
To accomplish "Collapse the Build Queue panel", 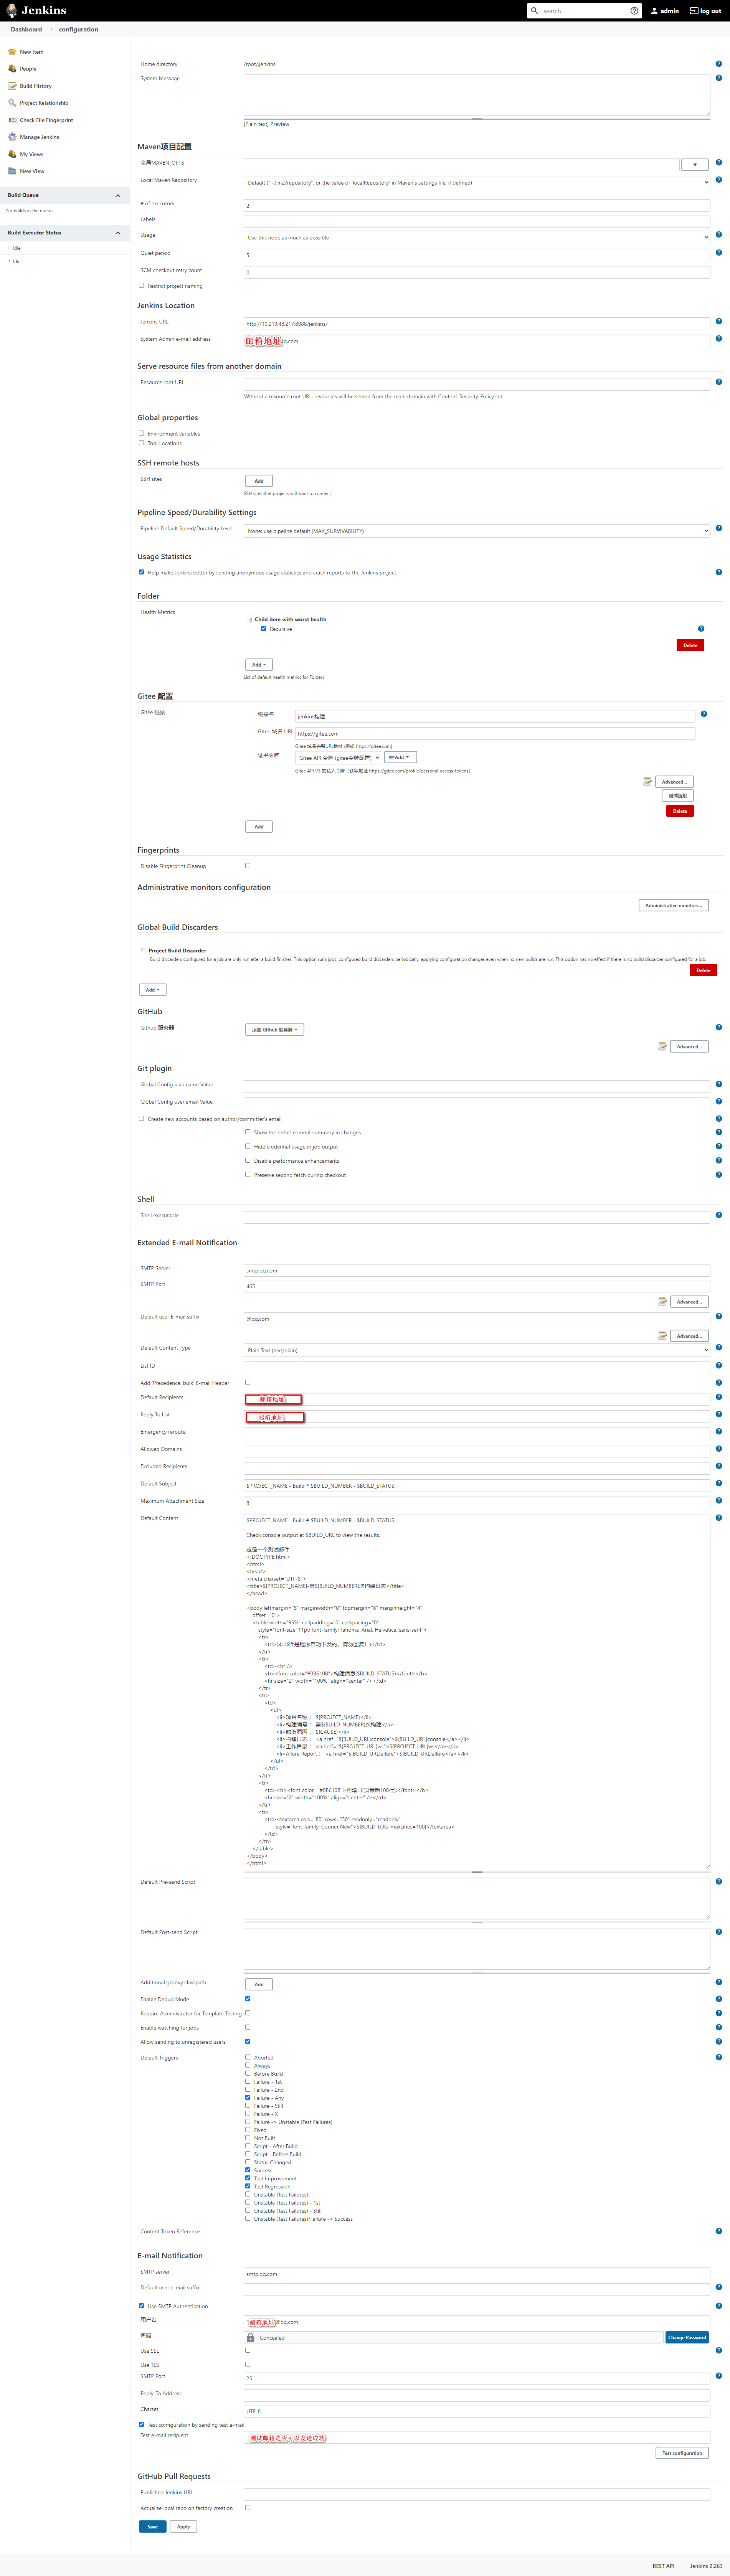I will (117, 196).
